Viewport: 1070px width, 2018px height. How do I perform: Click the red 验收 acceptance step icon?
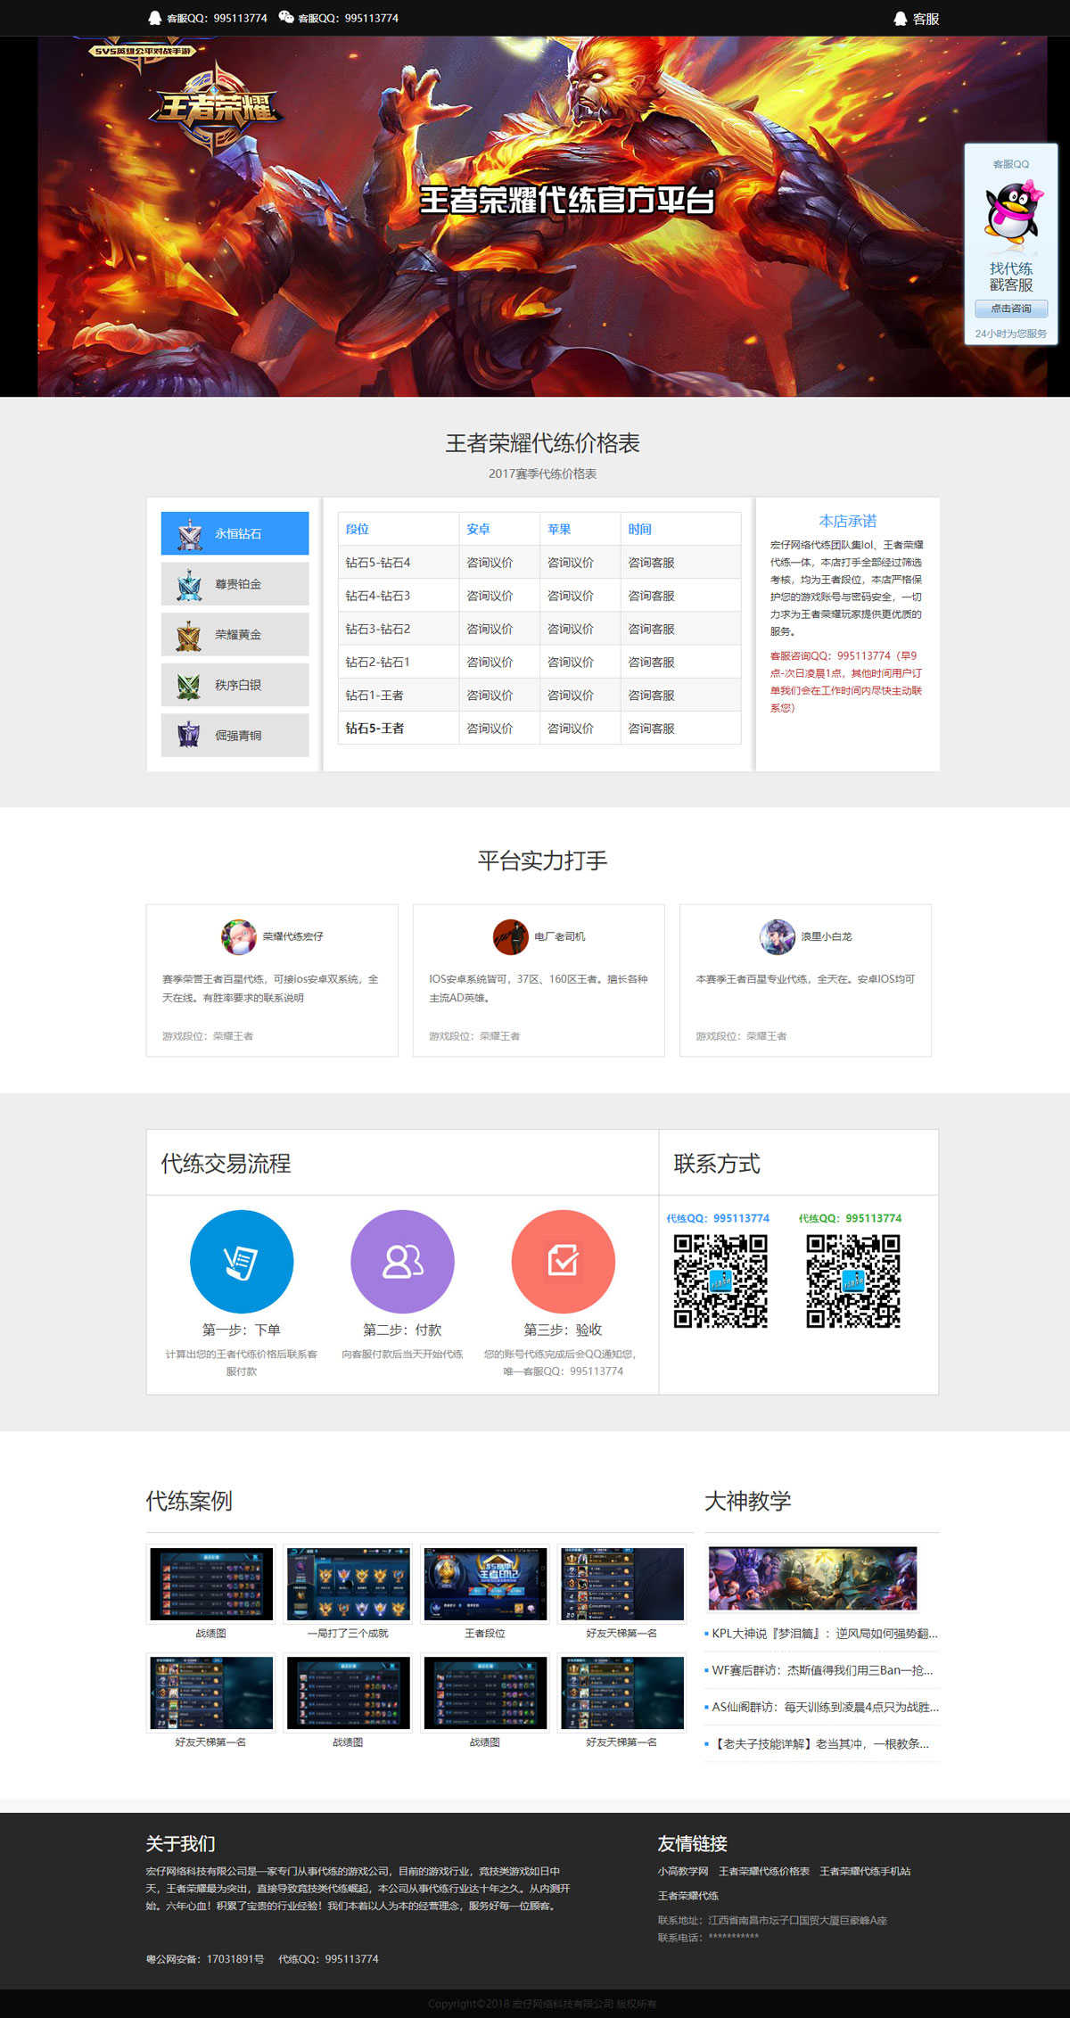coord(563,1261)
